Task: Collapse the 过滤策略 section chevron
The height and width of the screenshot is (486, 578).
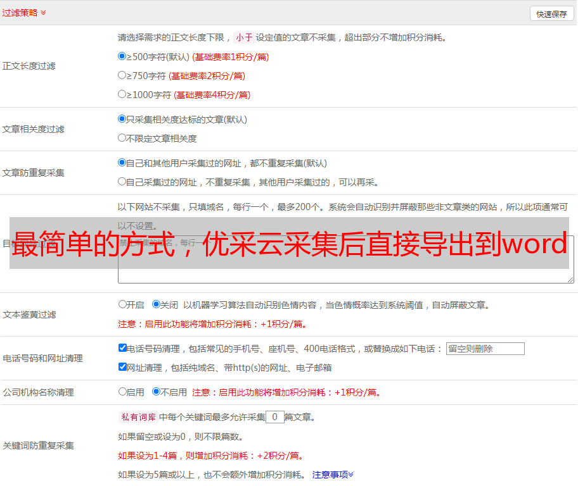Action: tap(43, 13)
